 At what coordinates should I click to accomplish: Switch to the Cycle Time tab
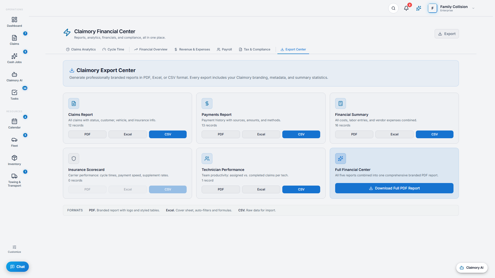pos(113,49)
